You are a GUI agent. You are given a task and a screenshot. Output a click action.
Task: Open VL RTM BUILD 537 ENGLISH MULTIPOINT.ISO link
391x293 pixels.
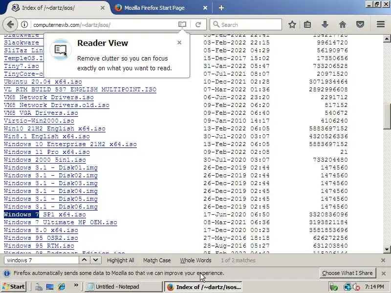pyautogui.click(x=80, y=89)
